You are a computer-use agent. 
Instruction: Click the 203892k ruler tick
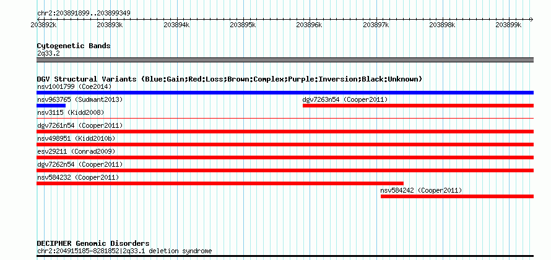pyautogui.click(x=43, y=25)
